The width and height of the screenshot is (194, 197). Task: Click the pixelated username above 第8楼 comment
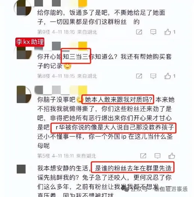pyautogui.click(x=60, y=46)
